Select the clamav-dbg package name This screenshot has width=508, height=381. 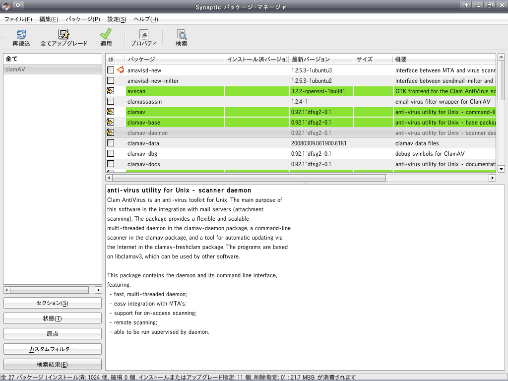[x=142, y=154]
